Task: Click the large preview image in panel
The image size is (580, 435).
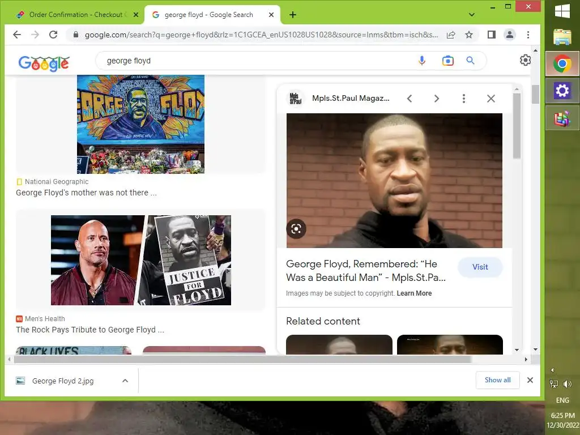Action: 394,181
